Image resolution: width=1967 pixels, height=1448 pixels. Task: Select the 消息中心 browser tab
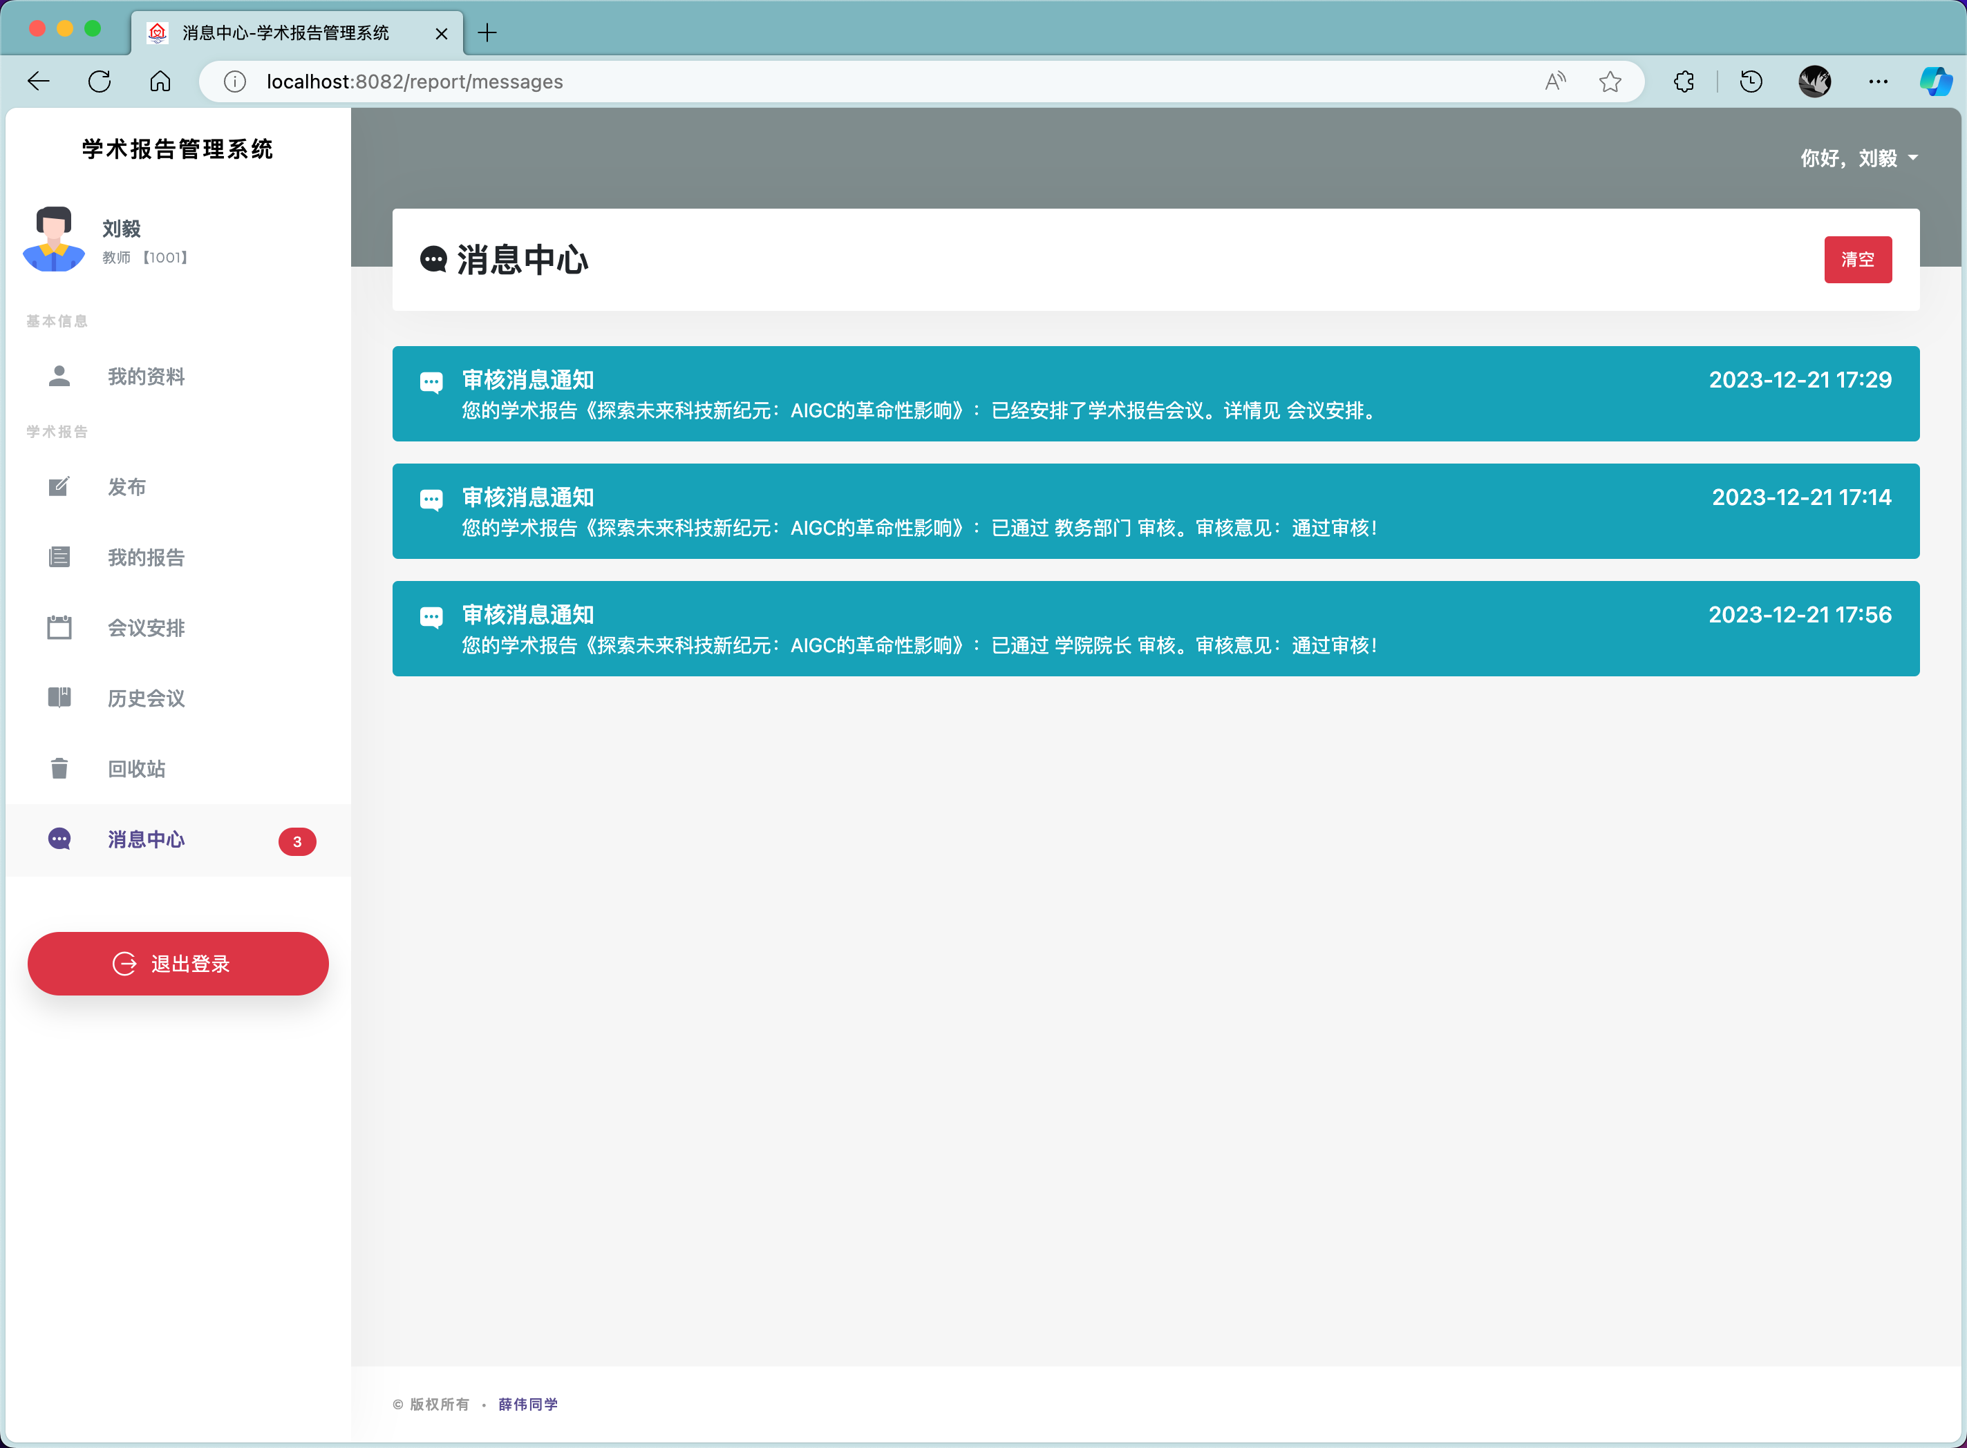285,33
